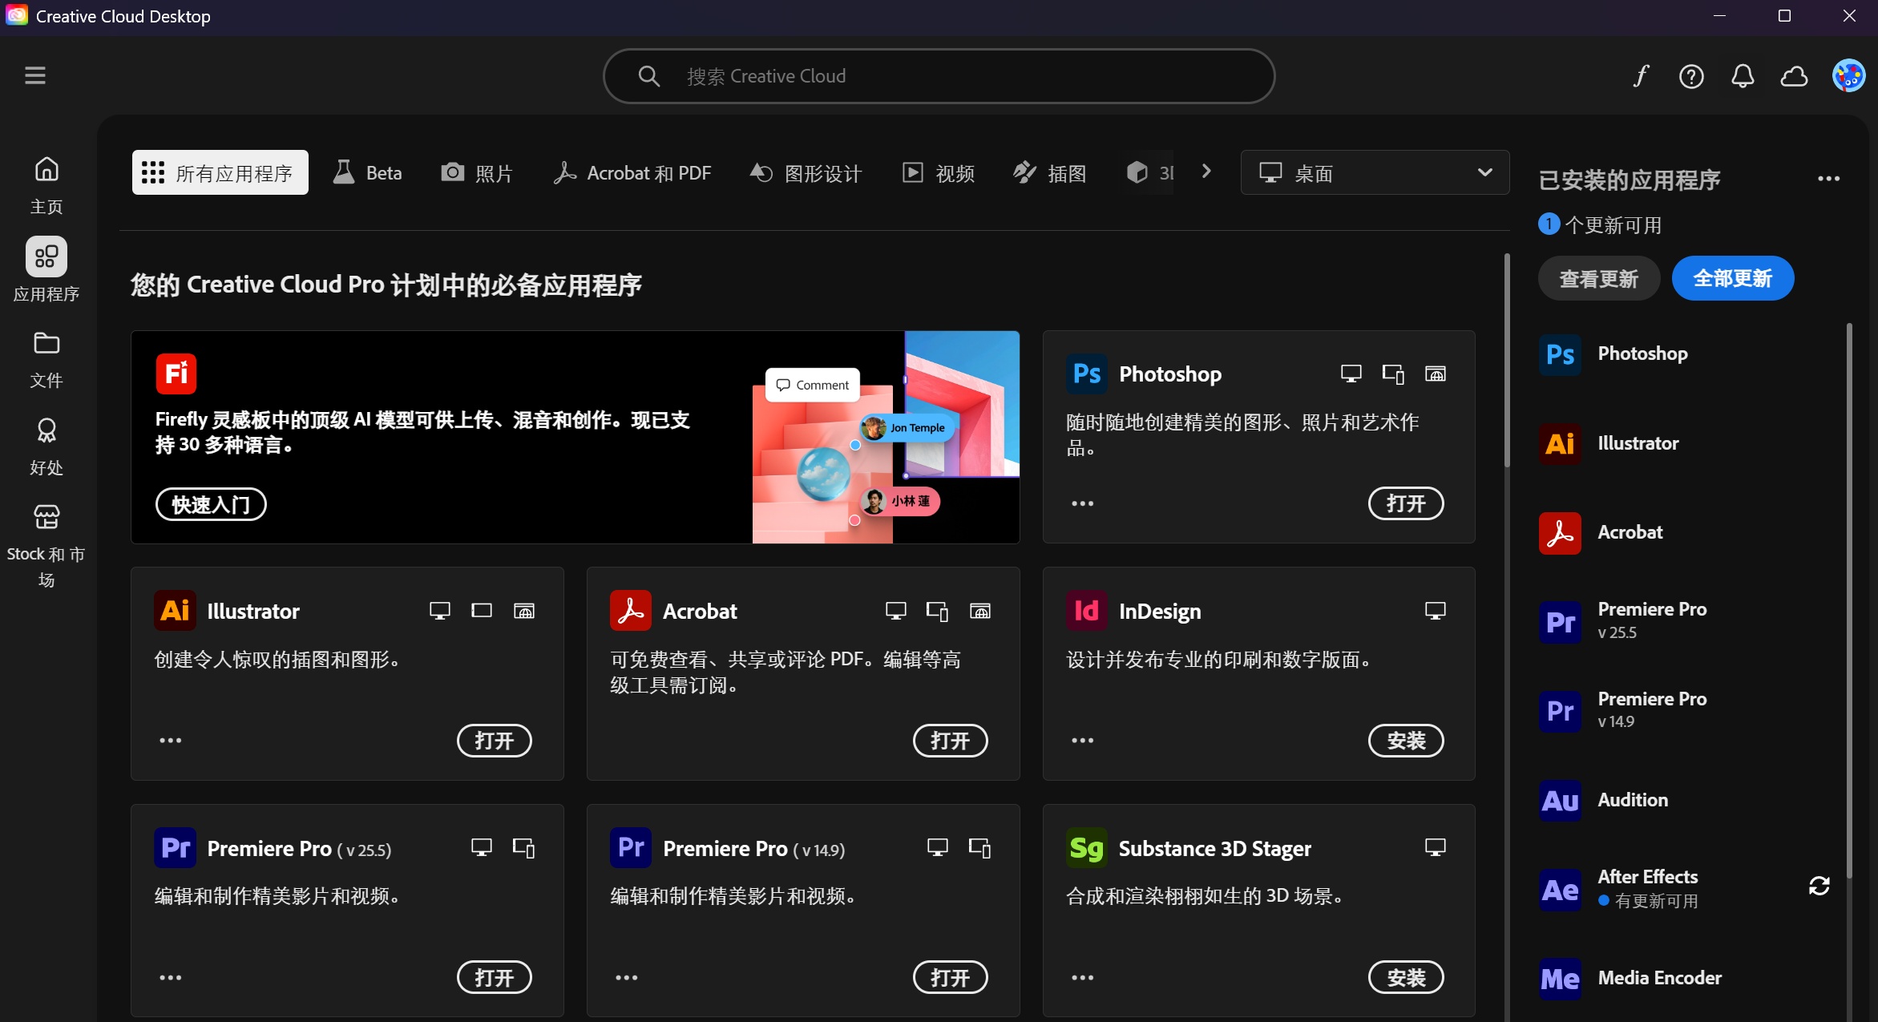This screenshot has height=1022, width=1878.
Task: Click the main app list scrollbar
Action: coord(1507,361)
